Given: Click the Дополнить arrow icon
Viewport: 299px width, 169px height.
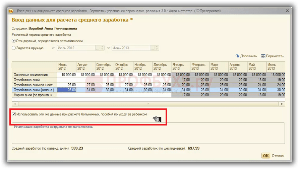Looking at the screenshot, I should pyautogui.click(x=237, y=56).
